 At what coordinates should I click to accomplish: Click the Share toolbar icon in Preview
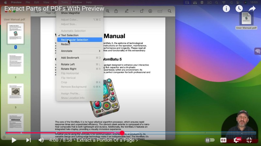(116, 11)
